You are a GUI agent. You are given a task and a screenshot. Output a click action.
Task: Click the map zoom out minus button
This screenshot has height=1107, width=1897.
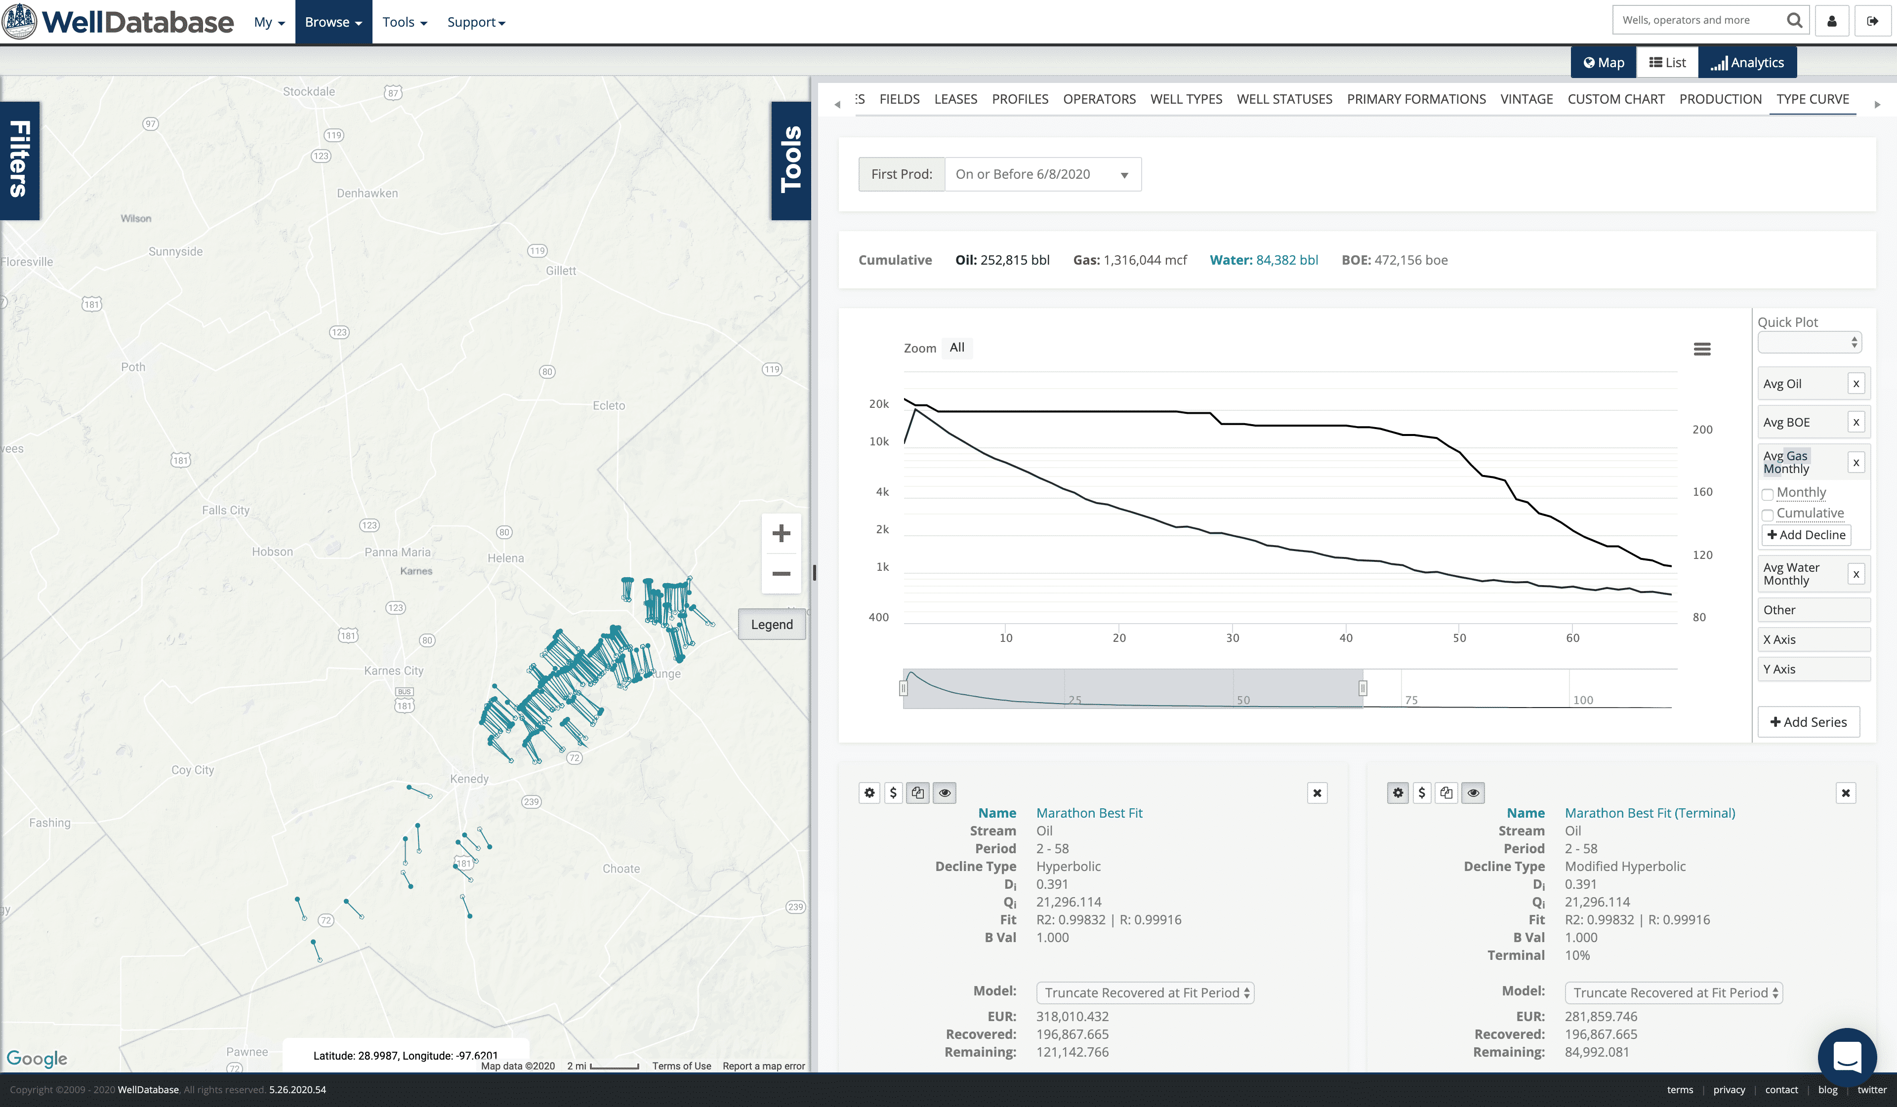click(781, 573)
